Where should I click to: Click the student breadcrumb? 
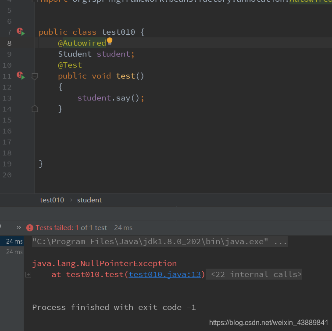pos(89,200)
